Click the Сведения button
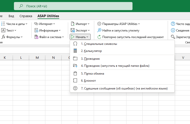 point(180,30)
